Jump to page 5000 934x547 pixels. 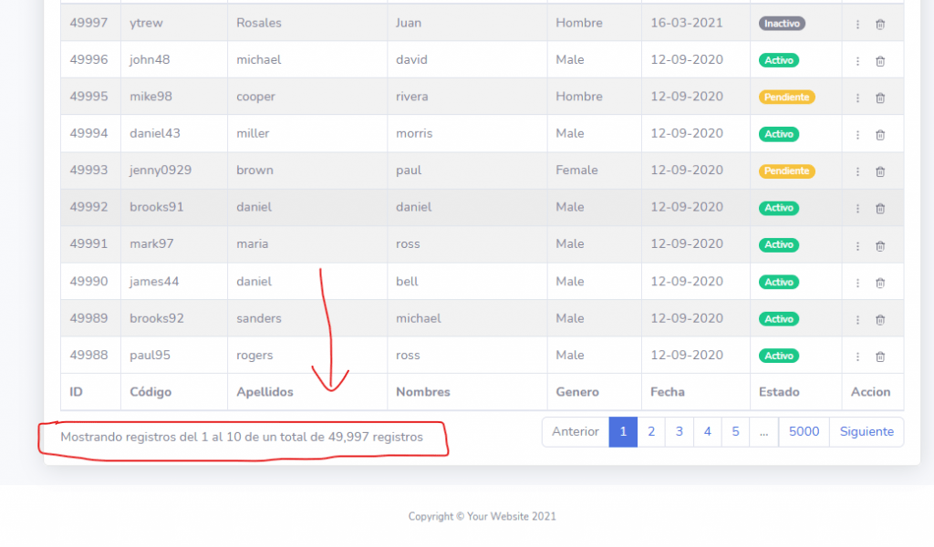(804, 431)
